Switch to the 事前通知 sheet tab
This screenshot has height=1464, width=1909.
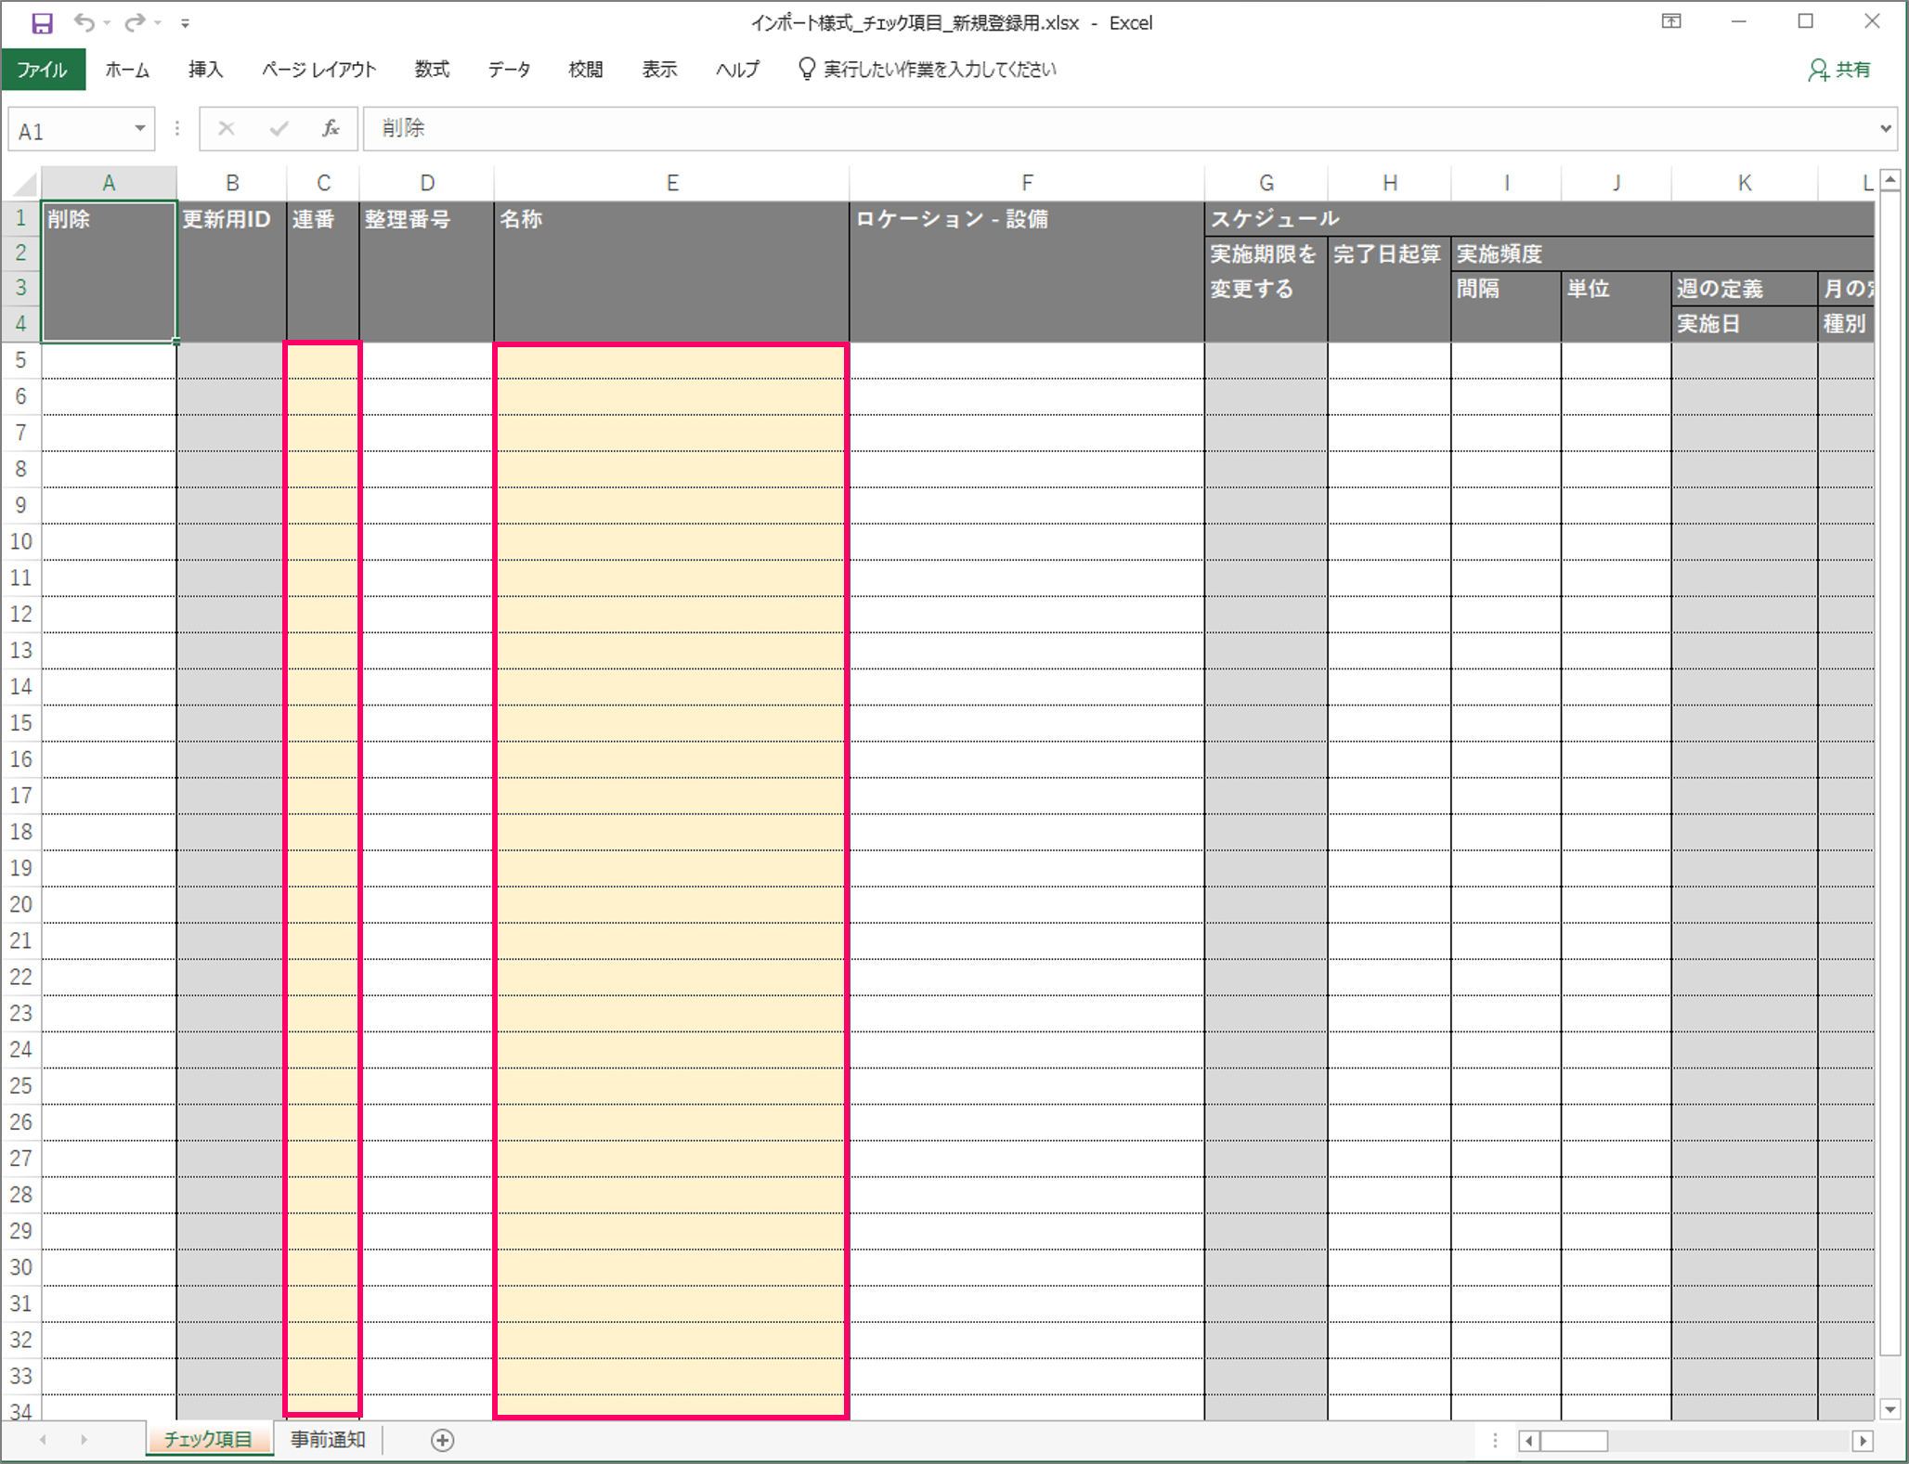[x=328, y=1440]
